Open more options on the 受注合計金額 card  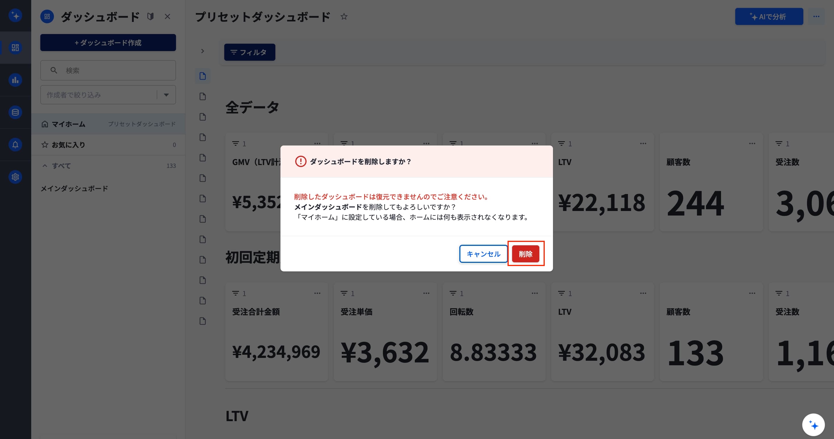[317, 293]
